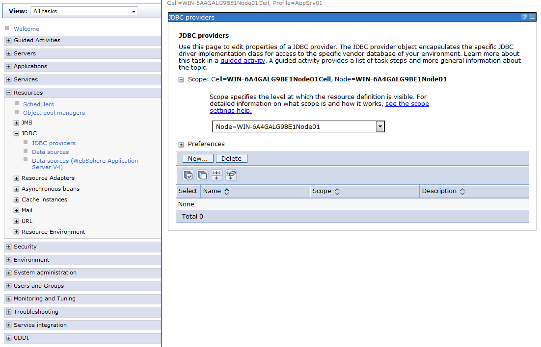Expand the Guided Activities section

(9, 41)
